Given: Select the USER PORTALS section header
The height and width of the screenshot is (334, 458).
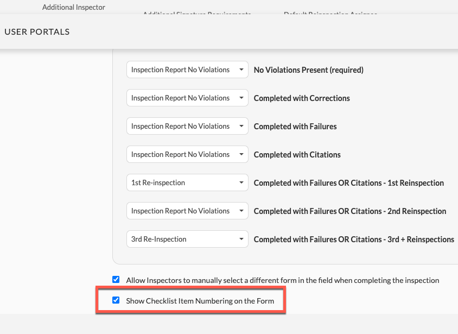Looking at the screenshot, I should (x=37, y=32).
